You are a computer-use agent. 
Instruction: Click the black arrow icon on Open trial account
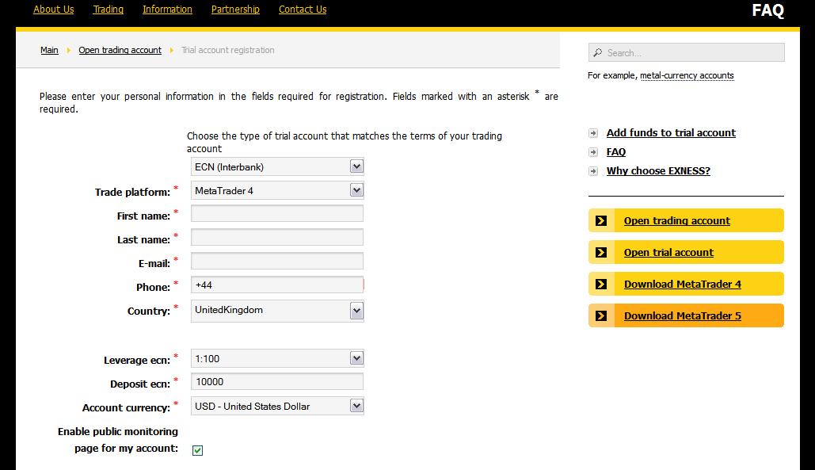601,253
